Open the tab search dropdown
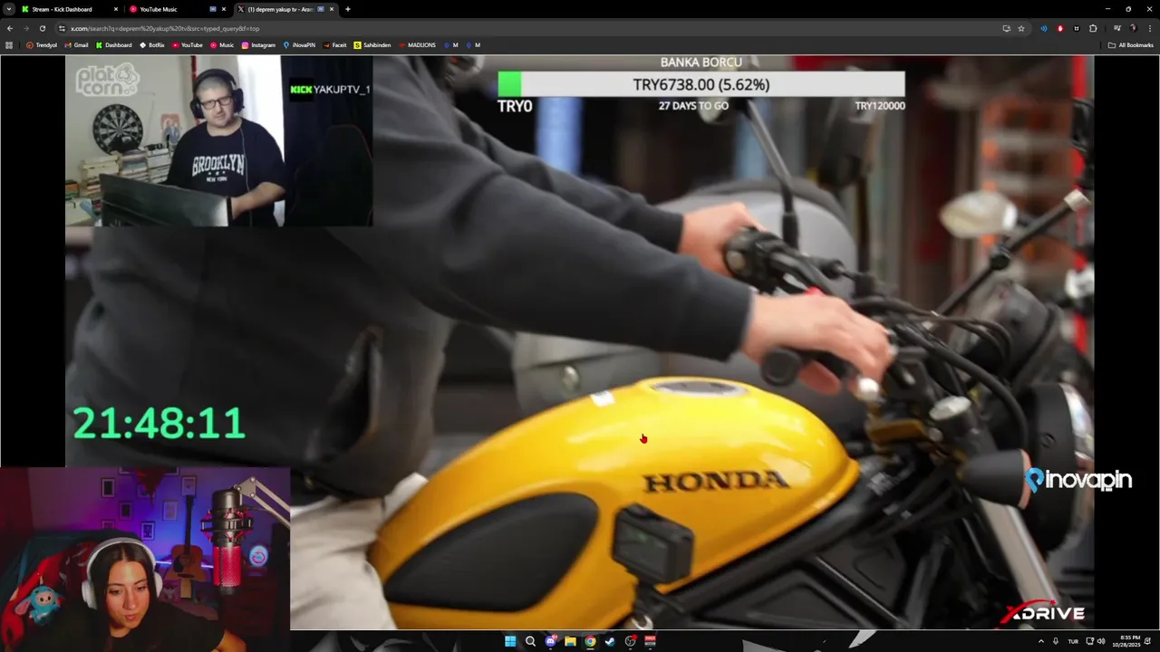This screenshot has height=652, width=1160. [9, 9]
